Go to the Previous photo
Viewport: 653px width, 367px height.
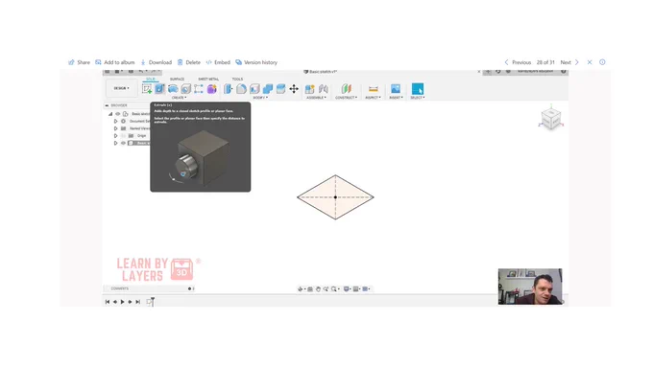pos(518,62)
